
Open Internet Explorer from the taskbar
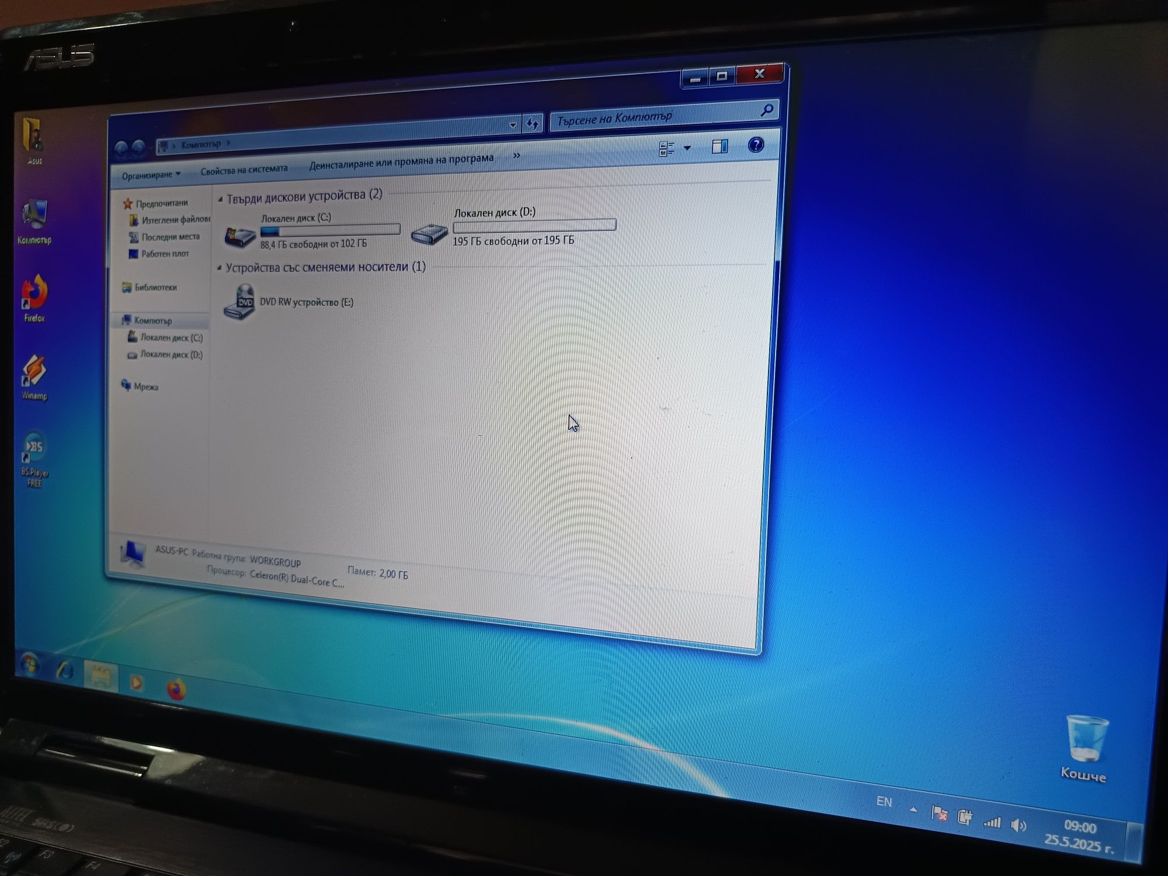[x=65, y=670]
